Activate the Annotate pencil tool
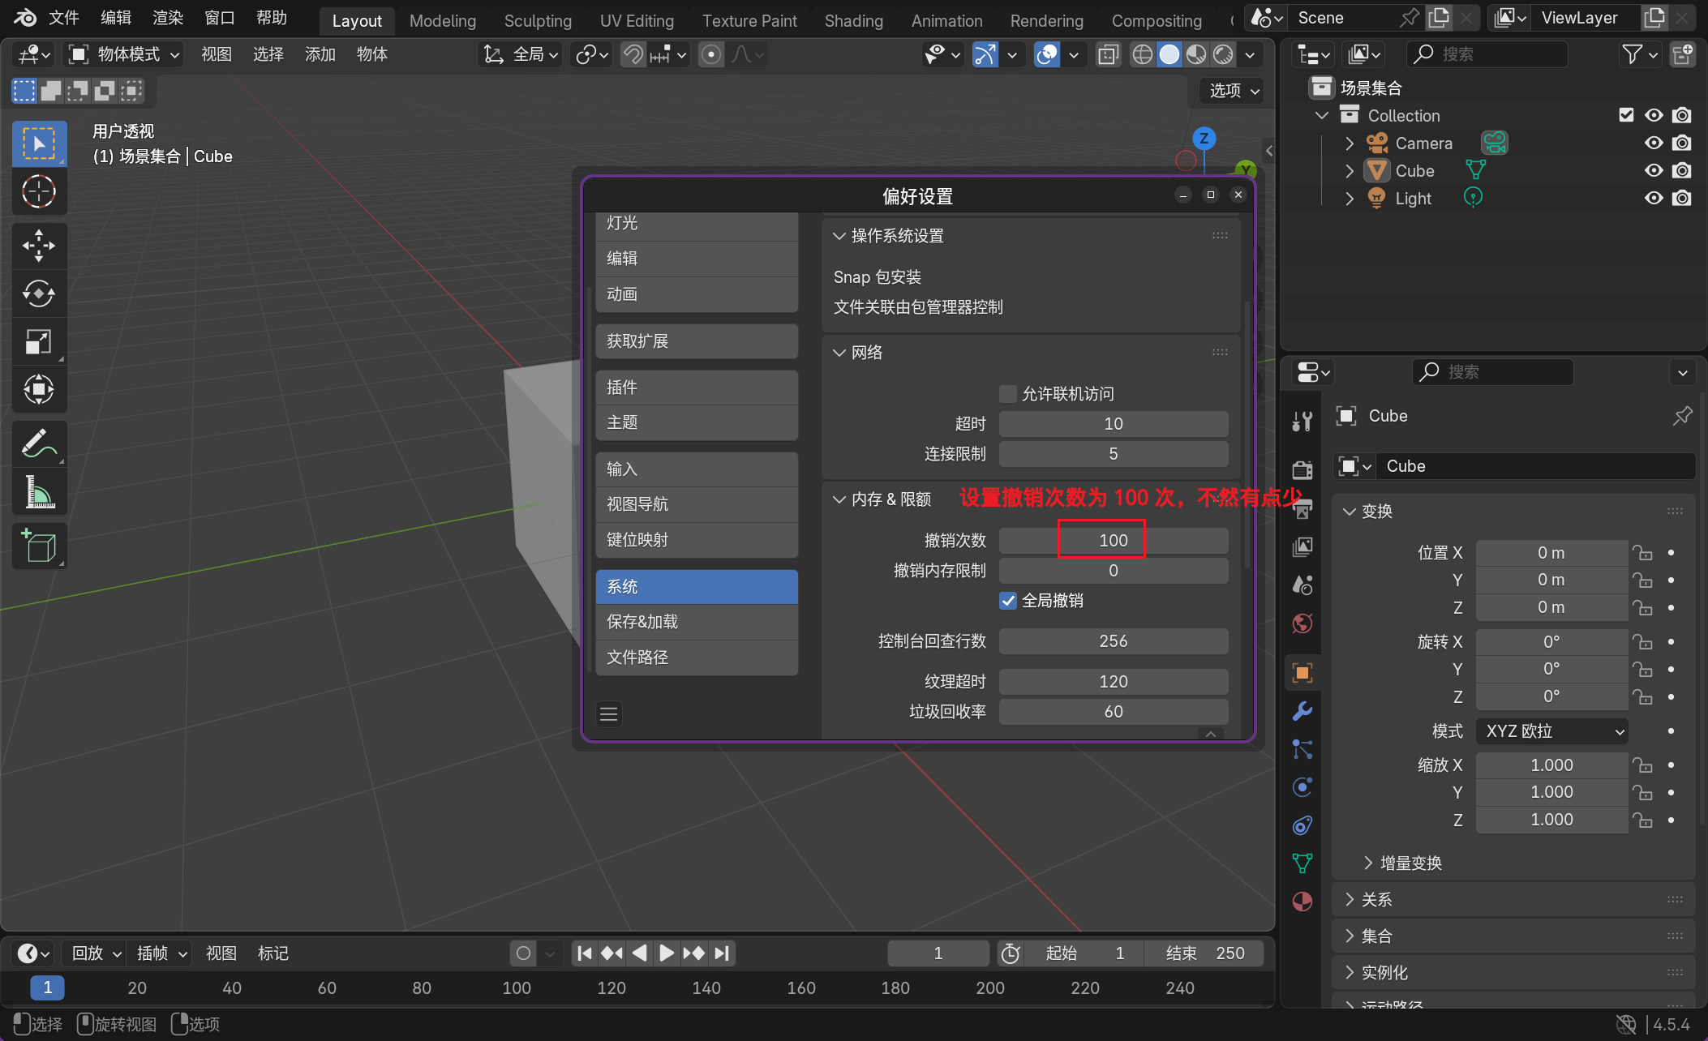 (38, 443)
